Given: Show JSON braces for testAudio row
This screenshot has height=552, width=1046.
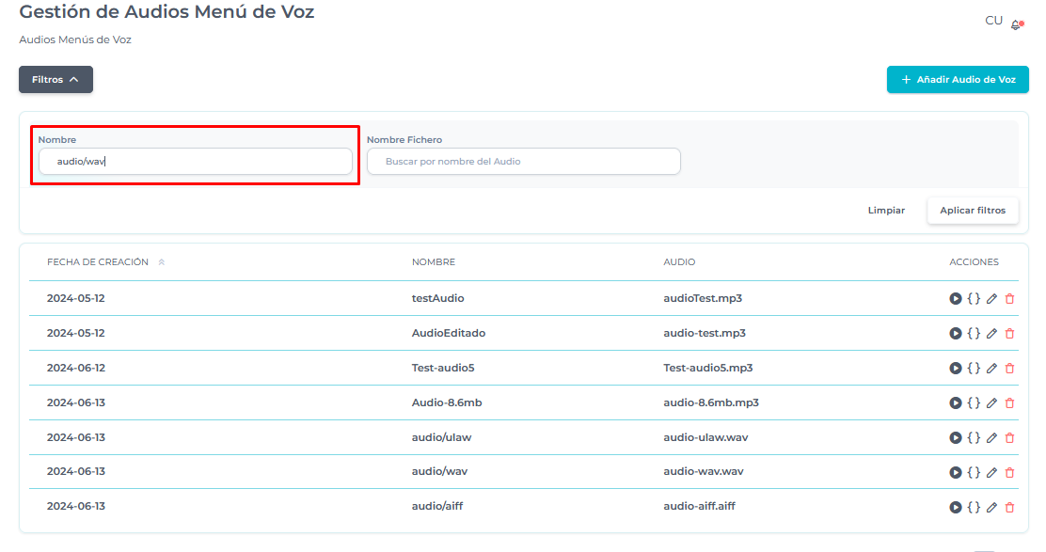Looking at the screenshot, I should 974,298.
